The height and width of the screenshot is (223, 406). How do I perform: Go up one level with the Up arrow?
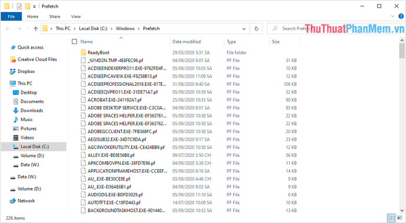click(x=36, y=29)
